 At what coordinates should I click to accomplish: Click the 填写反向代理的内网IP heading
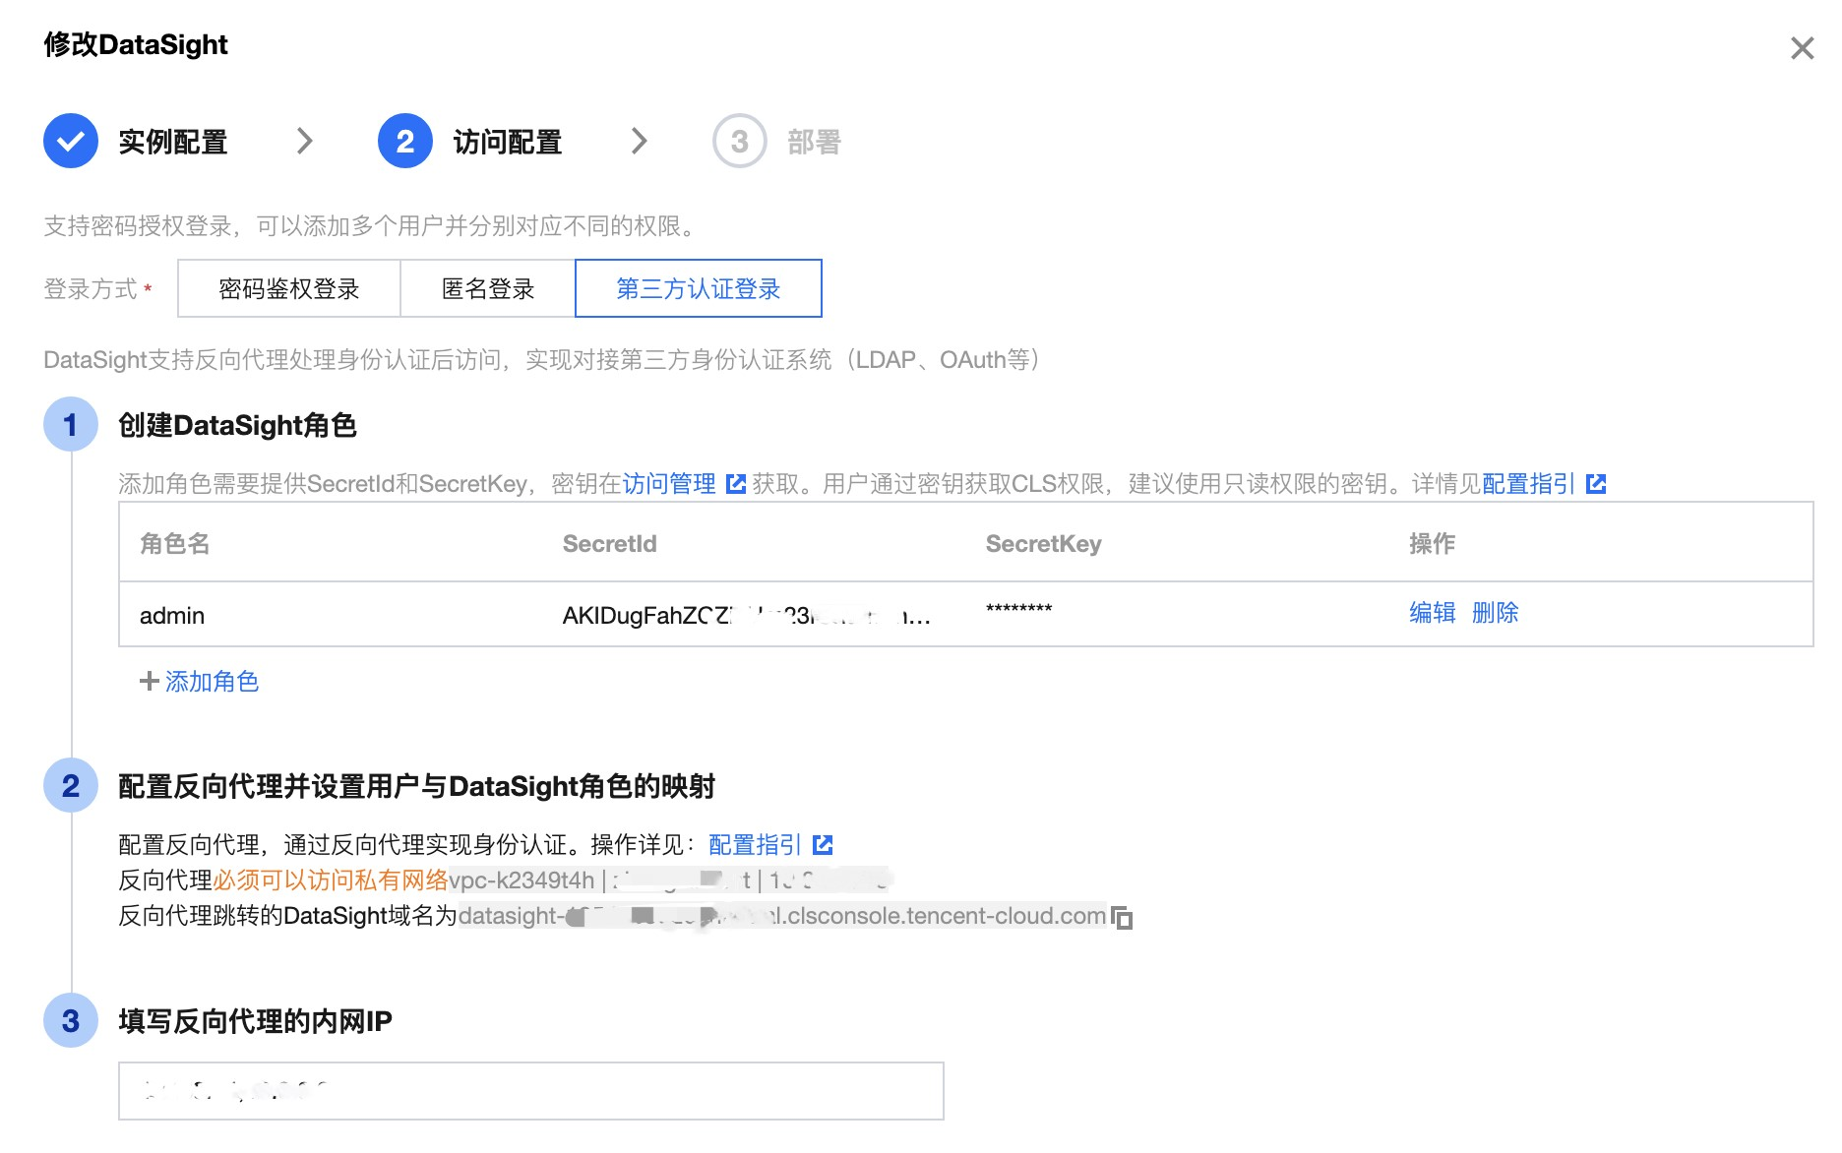(256, 1021)
